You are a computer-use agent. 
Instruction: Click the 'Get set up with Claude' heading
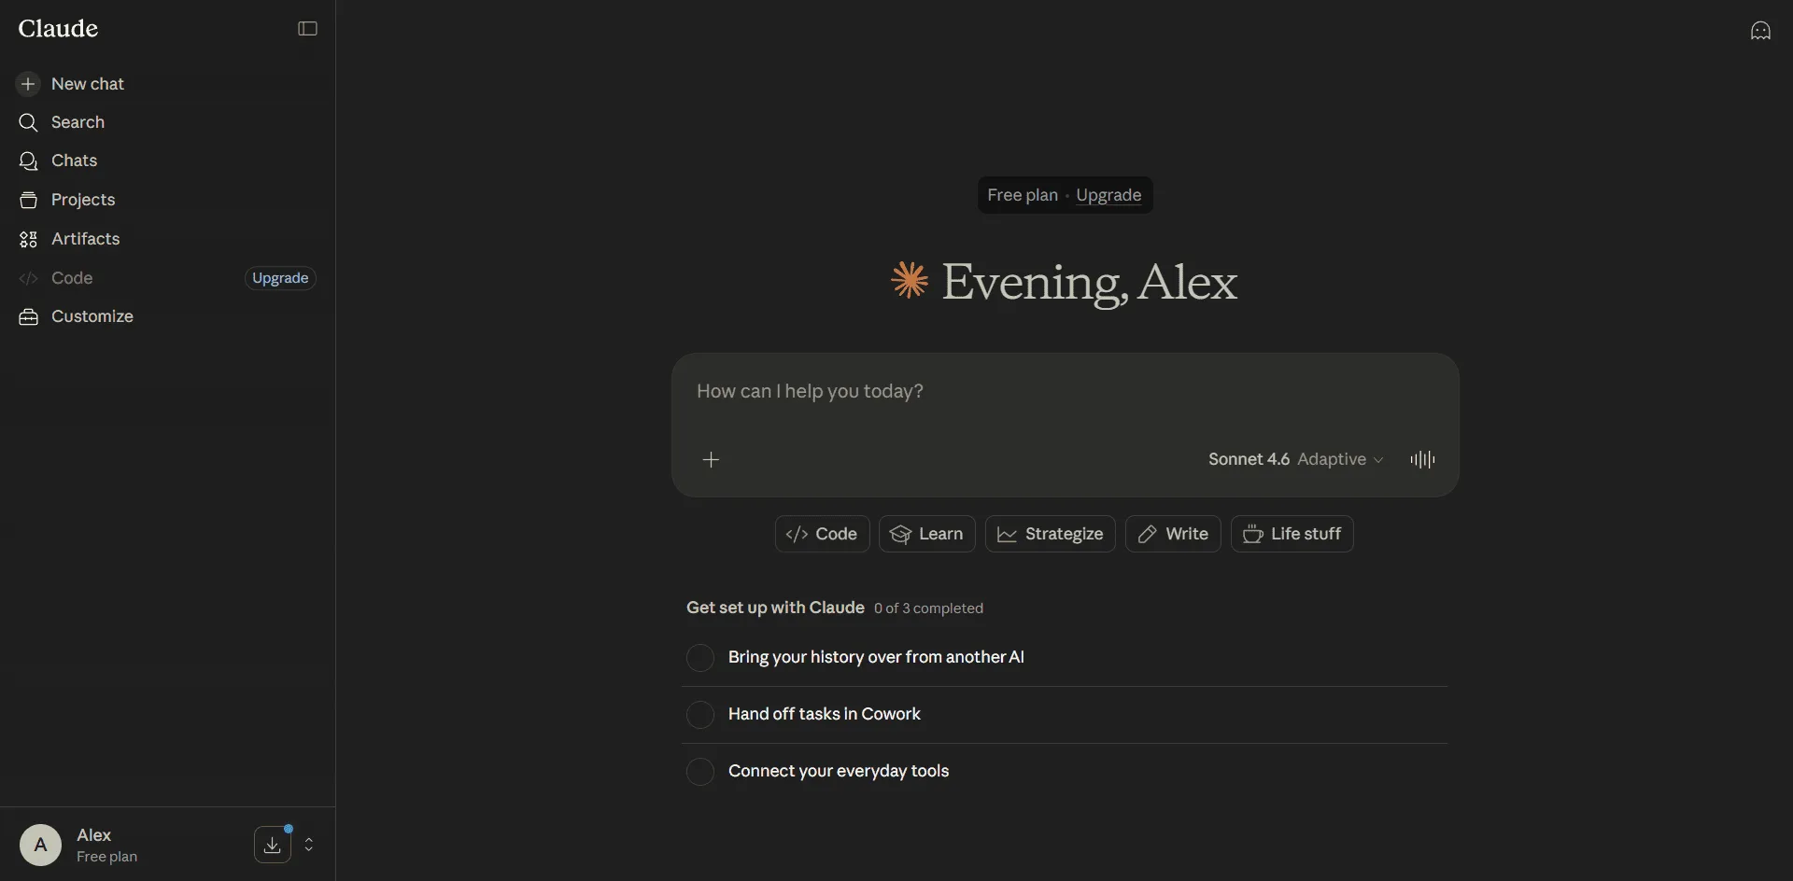(x=775, y=608)
